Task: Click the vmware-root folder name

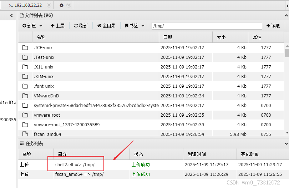Action: 47,115
